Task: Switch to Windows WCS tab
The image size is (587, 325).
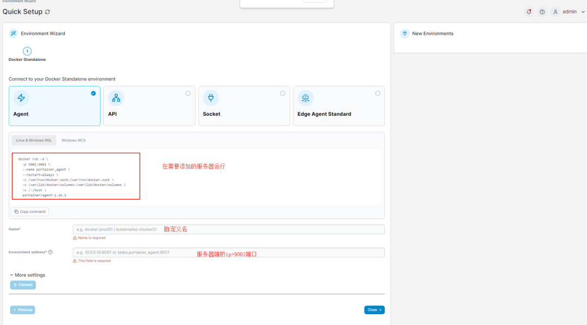Action: click(73, 140)
